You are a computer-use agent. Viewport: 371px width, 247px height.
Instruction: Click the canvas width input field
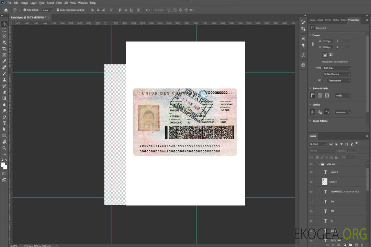(x=327, y=41)
